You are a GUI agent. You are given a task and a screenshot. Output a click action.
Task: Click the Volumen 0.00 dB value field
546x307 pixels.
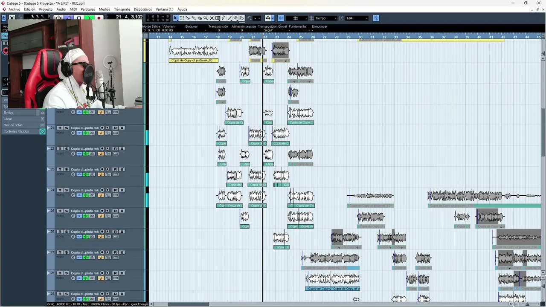168,30
